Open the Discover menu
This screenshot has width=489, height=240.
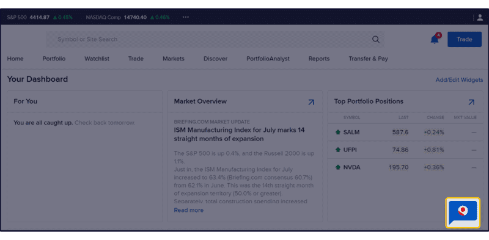[x=216, y=59]
